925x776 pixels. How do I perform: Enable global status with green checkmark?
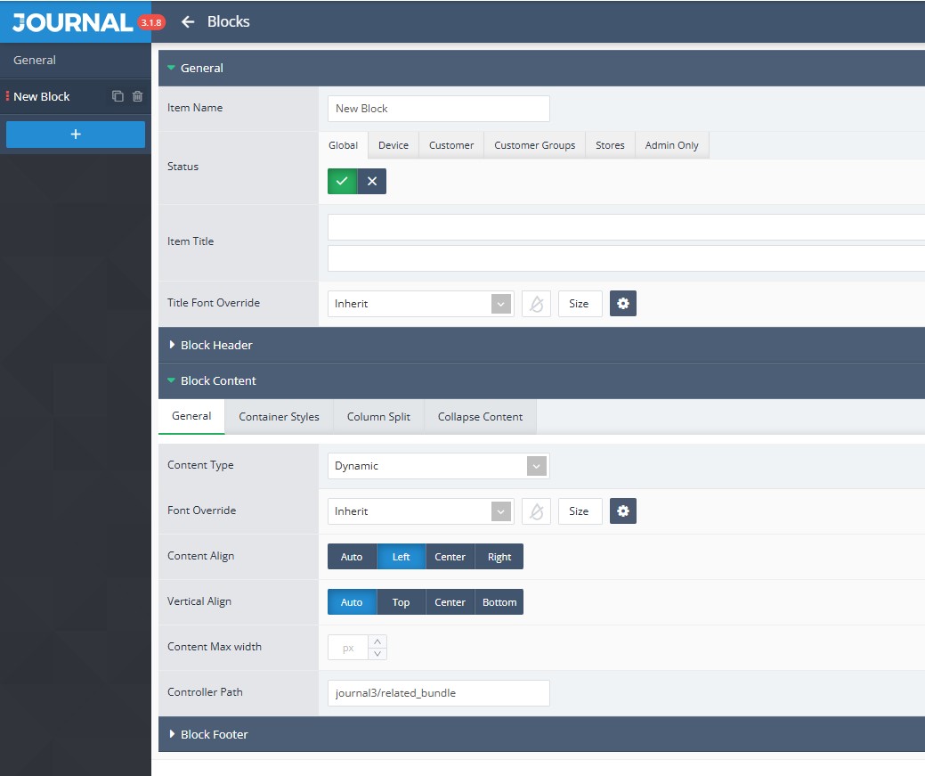[342, 181]
